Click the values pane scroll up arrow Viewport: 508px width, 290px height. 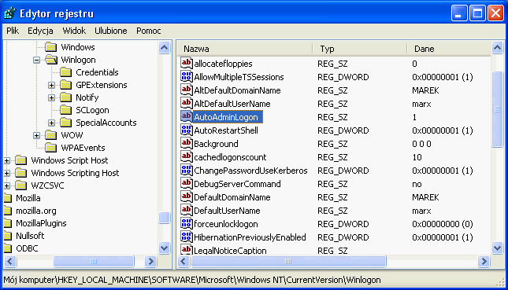pyautogui.click(x=497, y=48)
